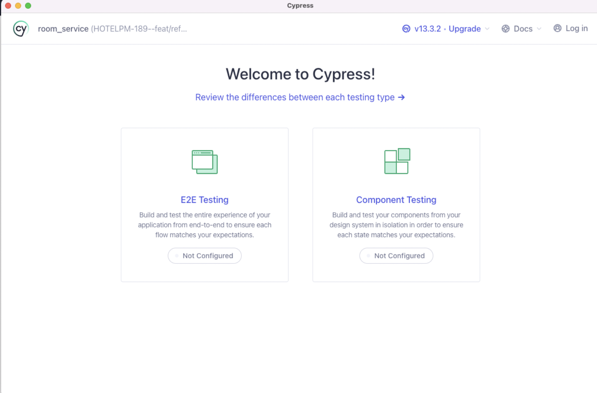Open the differences between testing types link
Screen dimensions: 597x393
300,97
